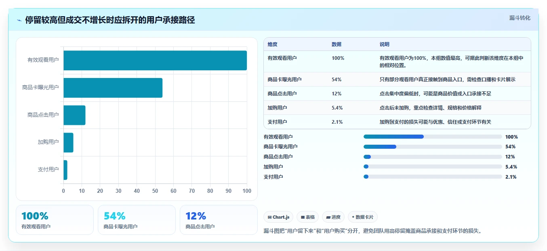Open the 54% 商品卡曝光用户 data card

(x=137, y=220)
